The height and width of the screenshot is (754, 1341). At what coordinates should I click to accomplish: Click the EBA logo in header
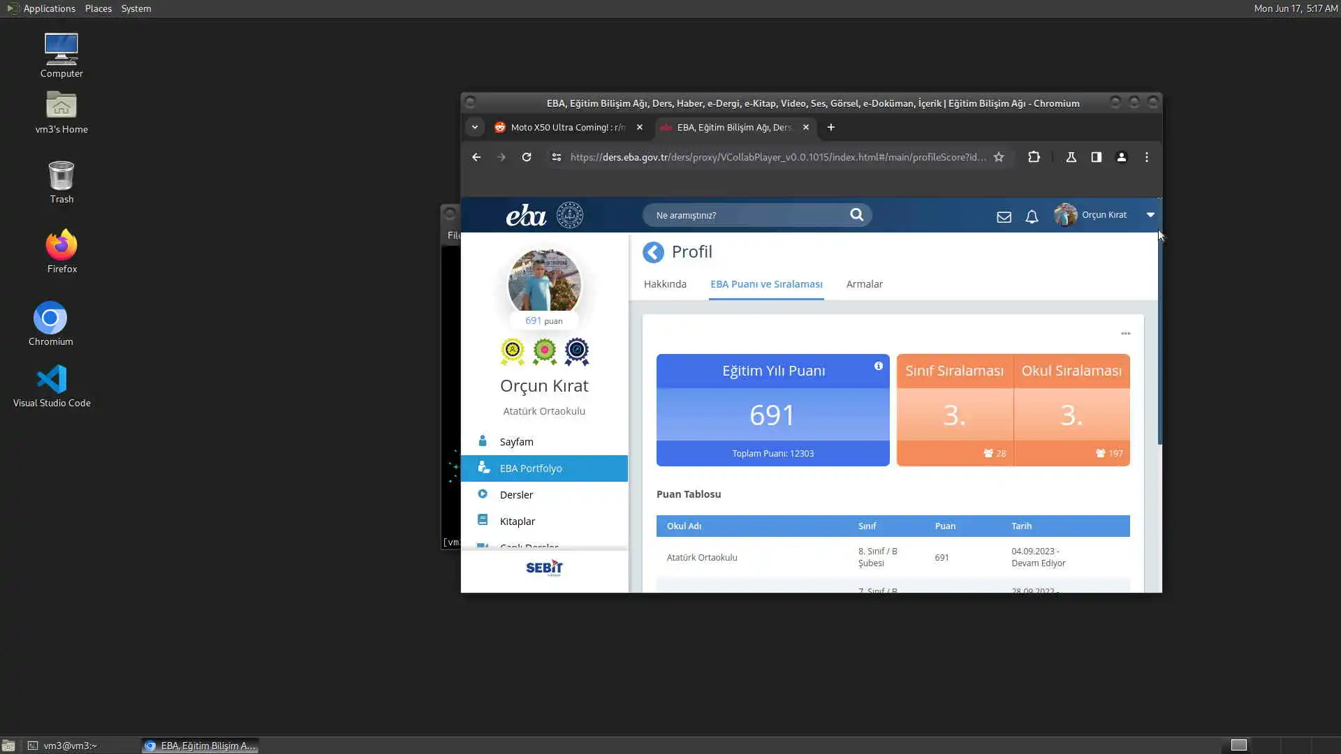click(526, 215)
